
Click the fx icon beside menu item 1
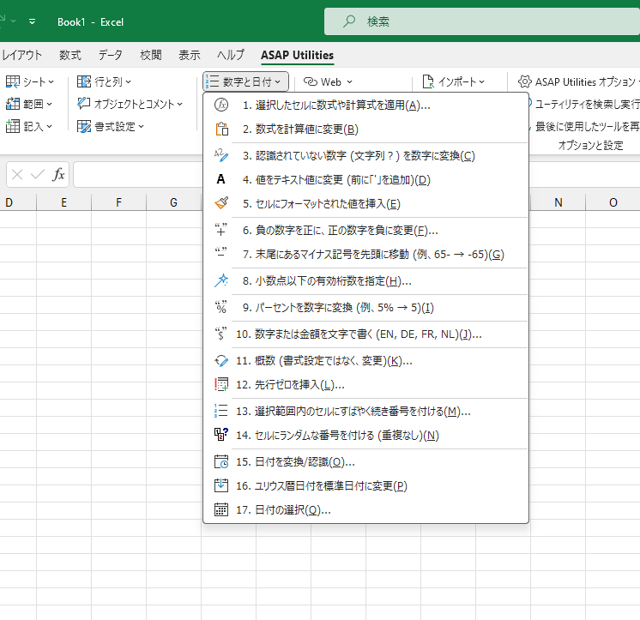pyautogui.click(x=221, y=105)
